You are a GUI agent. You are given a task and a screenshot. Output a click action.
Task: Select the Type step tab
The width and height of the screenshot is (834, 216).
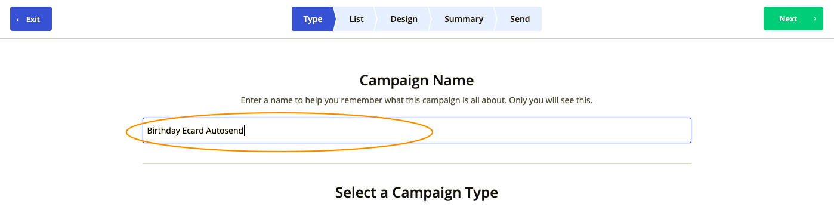313,19
